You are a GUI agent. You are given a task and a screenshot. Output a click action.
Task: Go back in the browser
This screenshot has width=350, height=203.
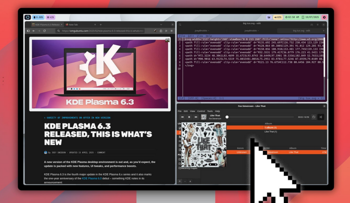pyautogui.click(x=34, y=31)
